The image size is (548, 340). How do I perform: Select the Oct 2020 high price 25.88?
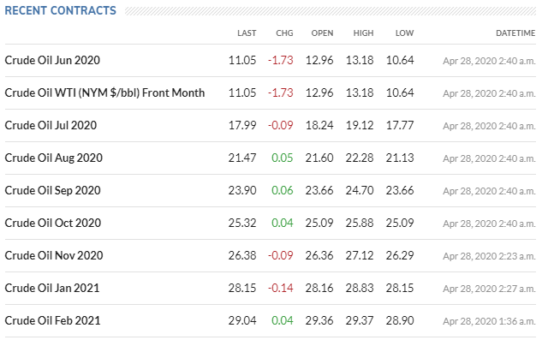point(360,223)
